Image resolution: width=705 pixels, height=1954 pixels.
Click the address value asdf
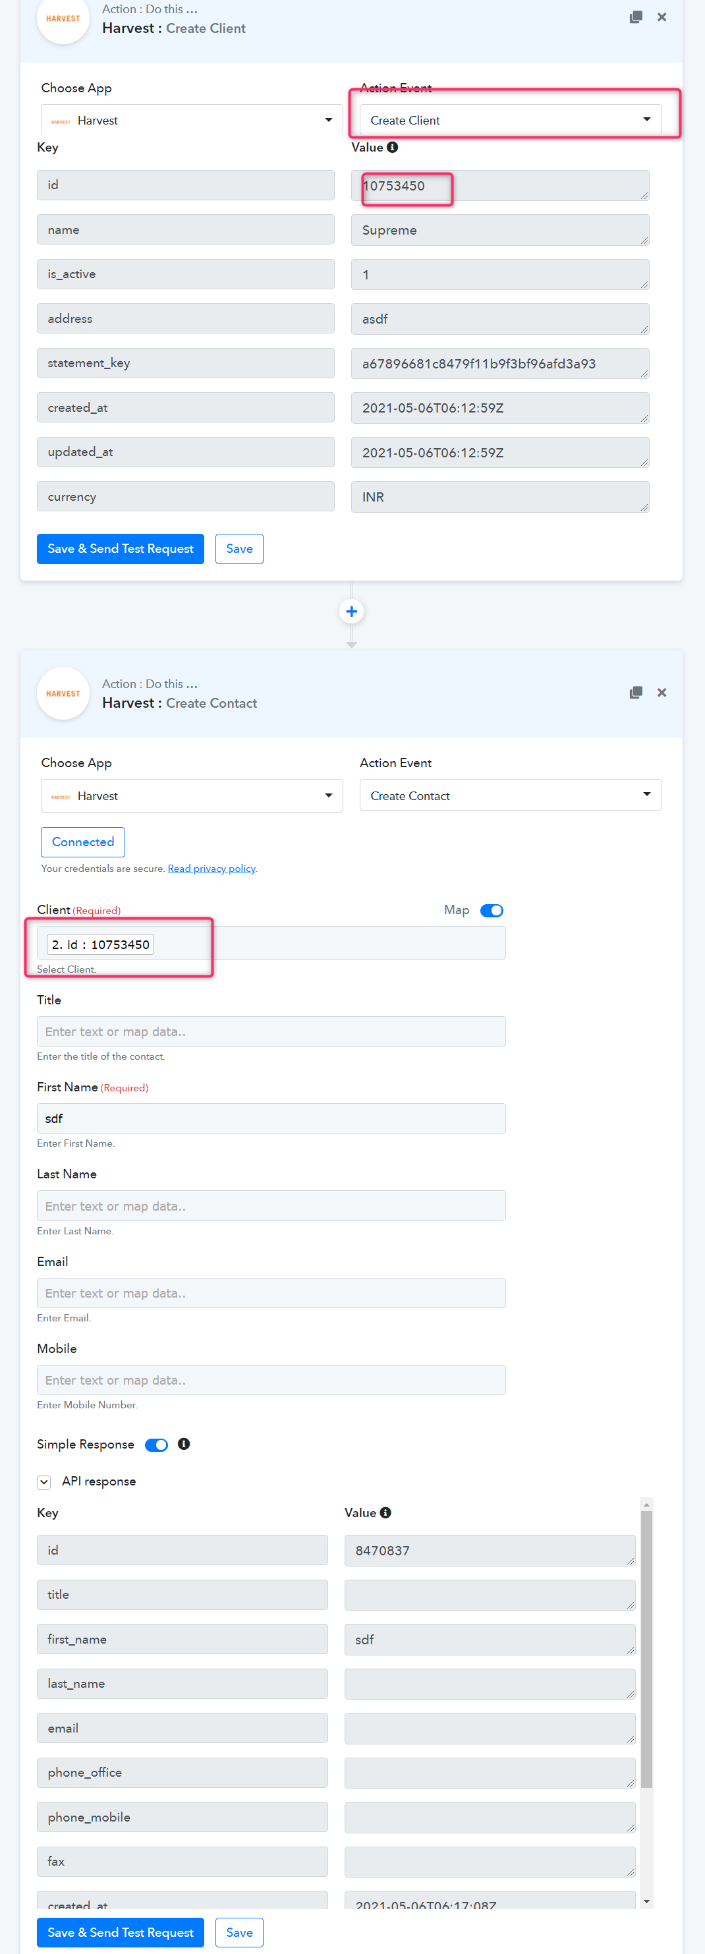(500, 318)
